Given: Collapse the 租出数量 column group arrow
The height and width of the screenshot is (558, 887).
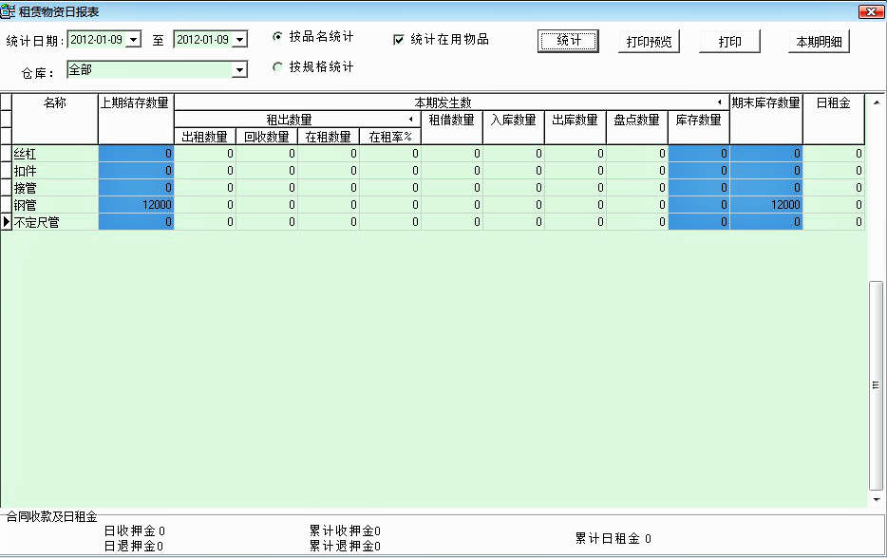Looking at the screenshot, I should tap(410, 120).
